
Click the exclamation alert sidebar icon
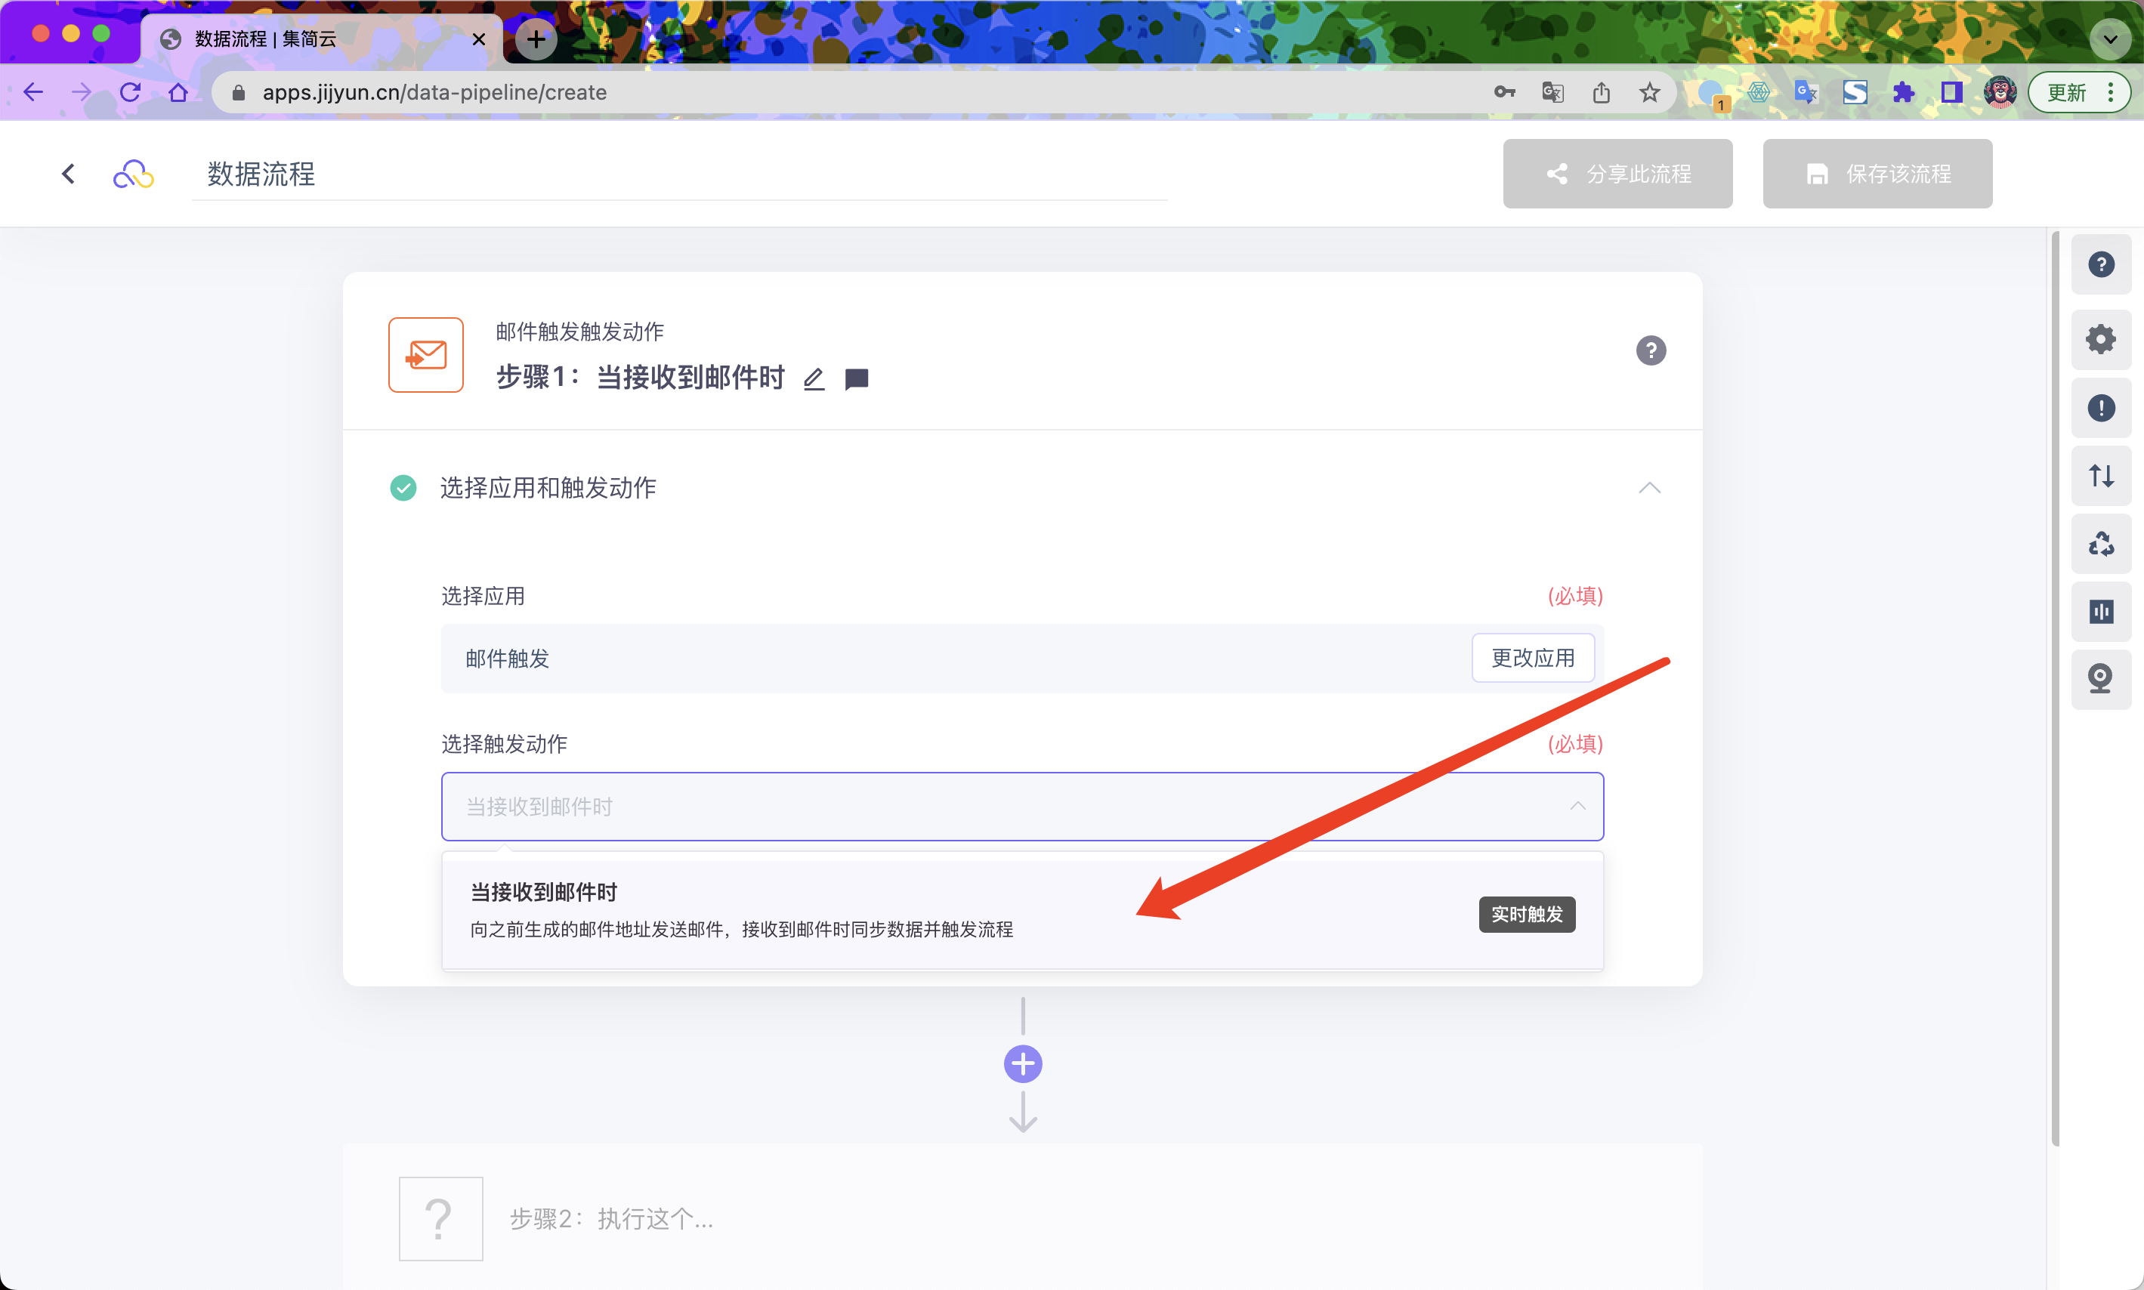[x=2100, y=408]
